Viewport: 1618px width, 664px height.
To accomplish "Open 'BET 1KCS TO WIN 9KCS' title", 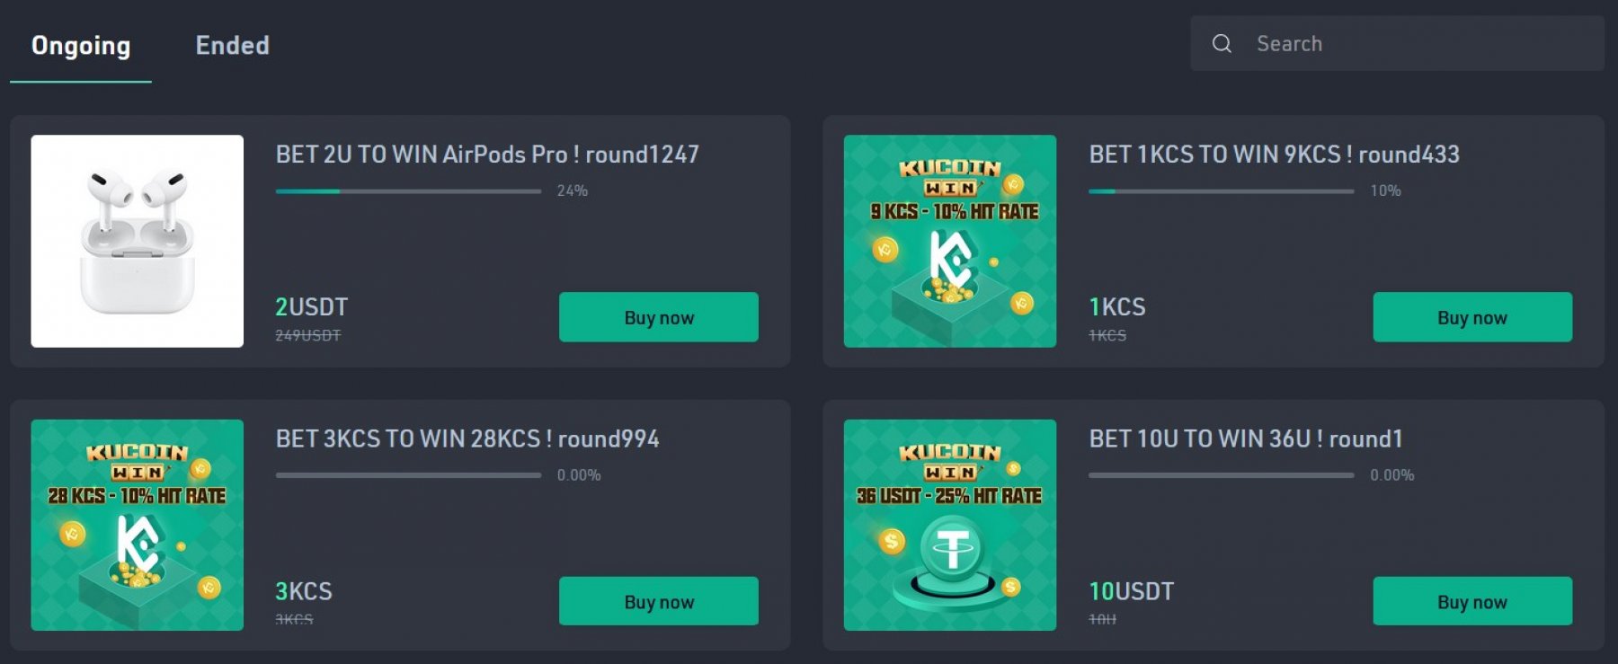I will tap(1274, 155).
